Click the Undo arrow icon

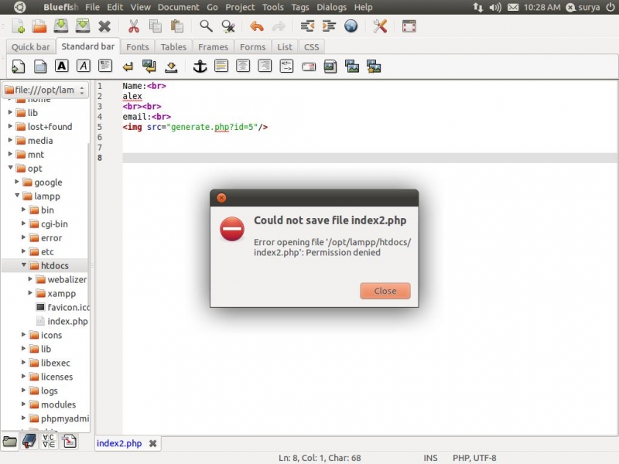pos(256,26)
